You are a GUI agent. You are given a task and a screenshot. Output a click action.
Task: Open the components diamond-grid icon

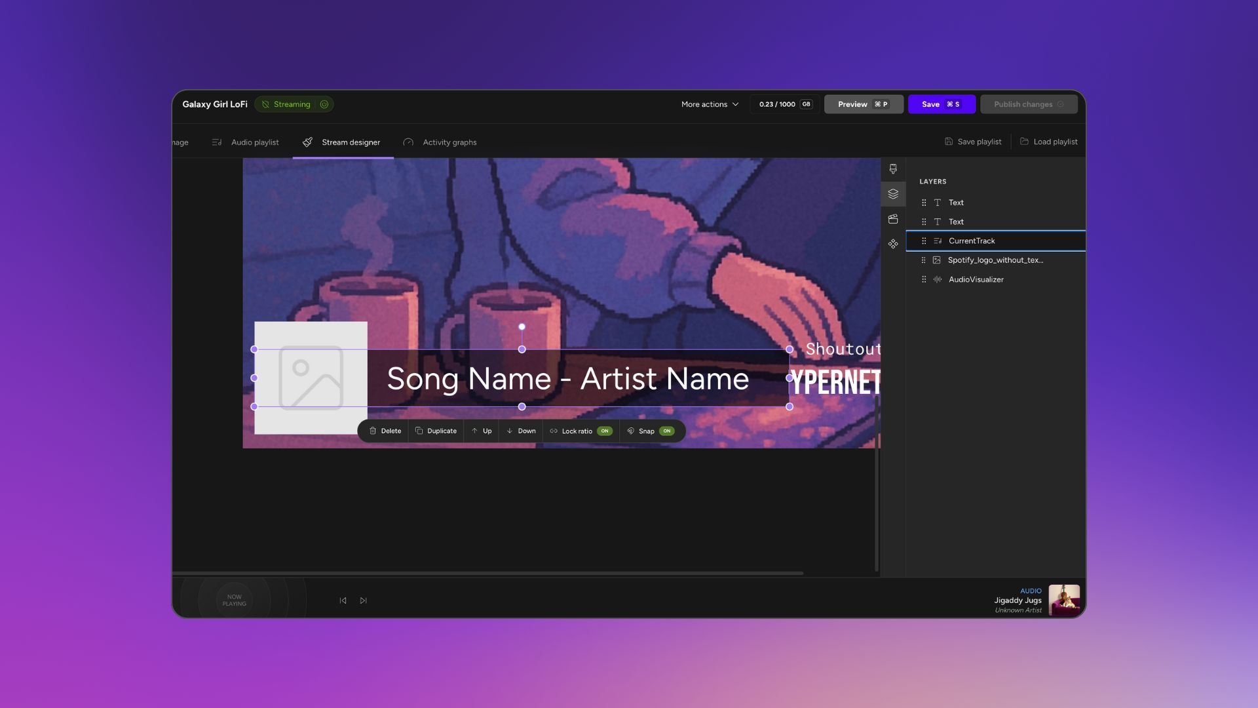coord(893,244)
